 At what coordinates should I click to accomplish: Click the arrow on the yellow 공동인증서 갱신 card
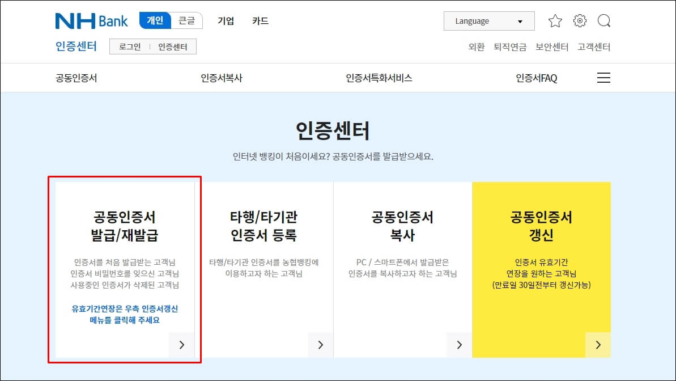[x=598, y=344]
